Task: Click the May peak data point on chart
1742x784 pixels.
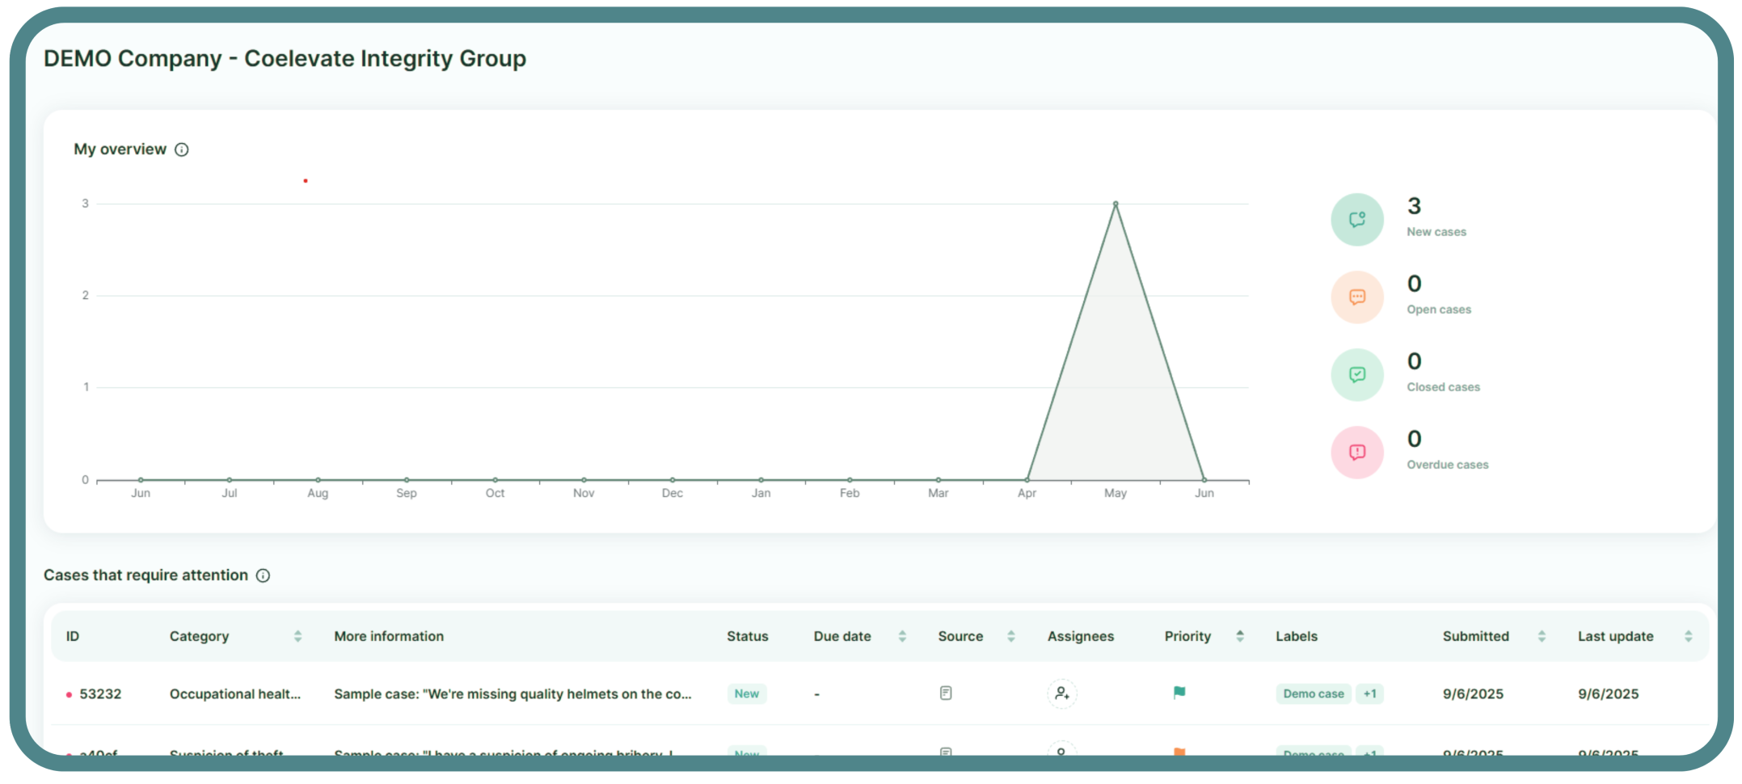Action: 1116,204
